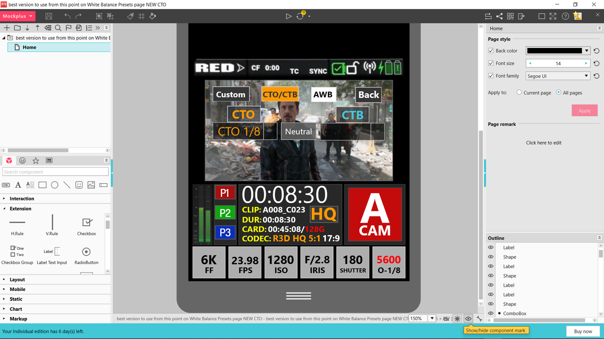Image resolution: width=604 pixels, height=339 pixels.
Task: Toggle the Font family checkbox
Action: point(491,76)
